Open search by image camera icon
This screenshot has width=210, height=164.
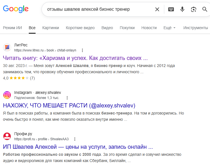click(x=194, y=9)
